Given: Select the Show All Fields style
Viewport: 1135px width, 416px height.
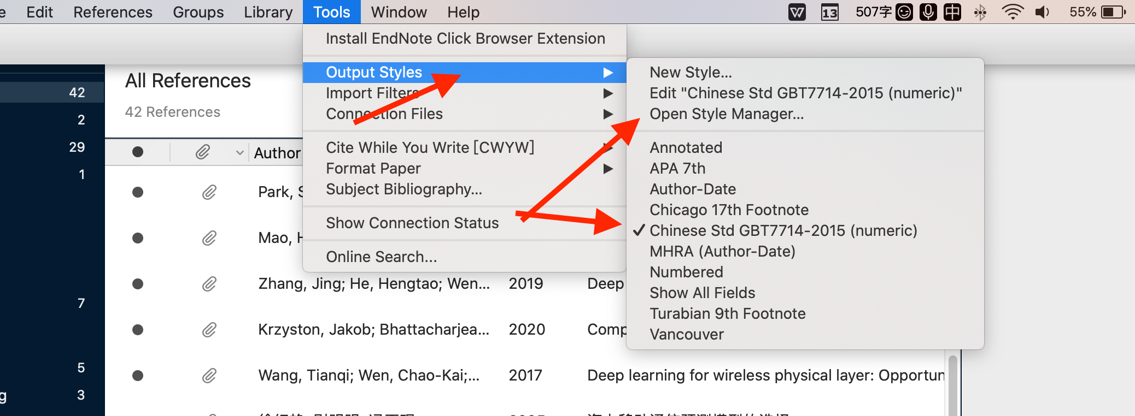Looking at the screenshot, I should point(805,293).
